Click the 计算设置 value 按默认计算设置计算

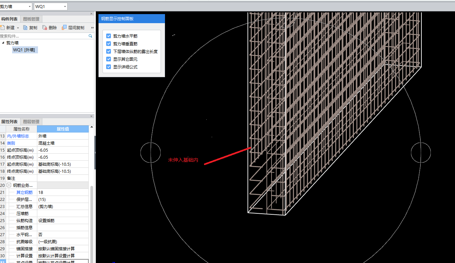coord(63,256)
